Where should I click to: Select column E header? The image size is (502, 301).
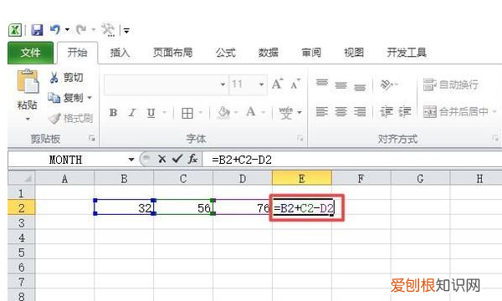(x=302, y=178)
